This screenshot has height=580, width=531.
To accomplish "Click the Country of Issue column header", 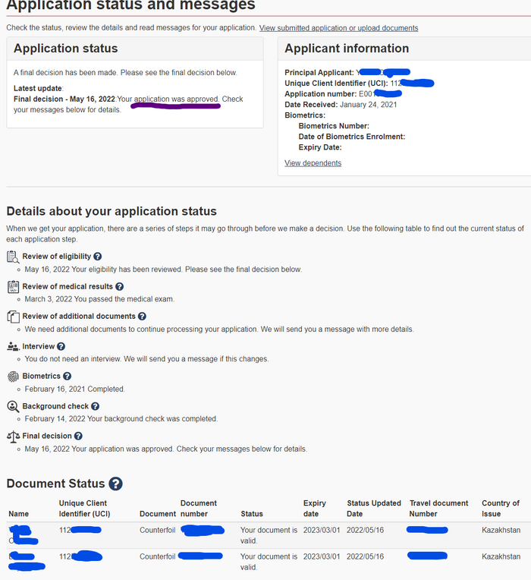I will point(500,508).
